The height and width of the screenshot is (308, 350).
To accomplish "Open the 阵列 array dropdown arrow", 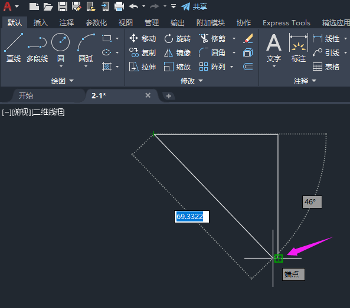I will pos(231,67).
